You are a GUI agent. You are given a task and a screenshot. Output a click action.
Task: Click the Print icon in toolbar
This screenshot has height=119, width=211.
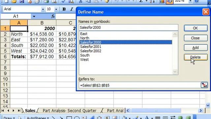tap(46, 1)
